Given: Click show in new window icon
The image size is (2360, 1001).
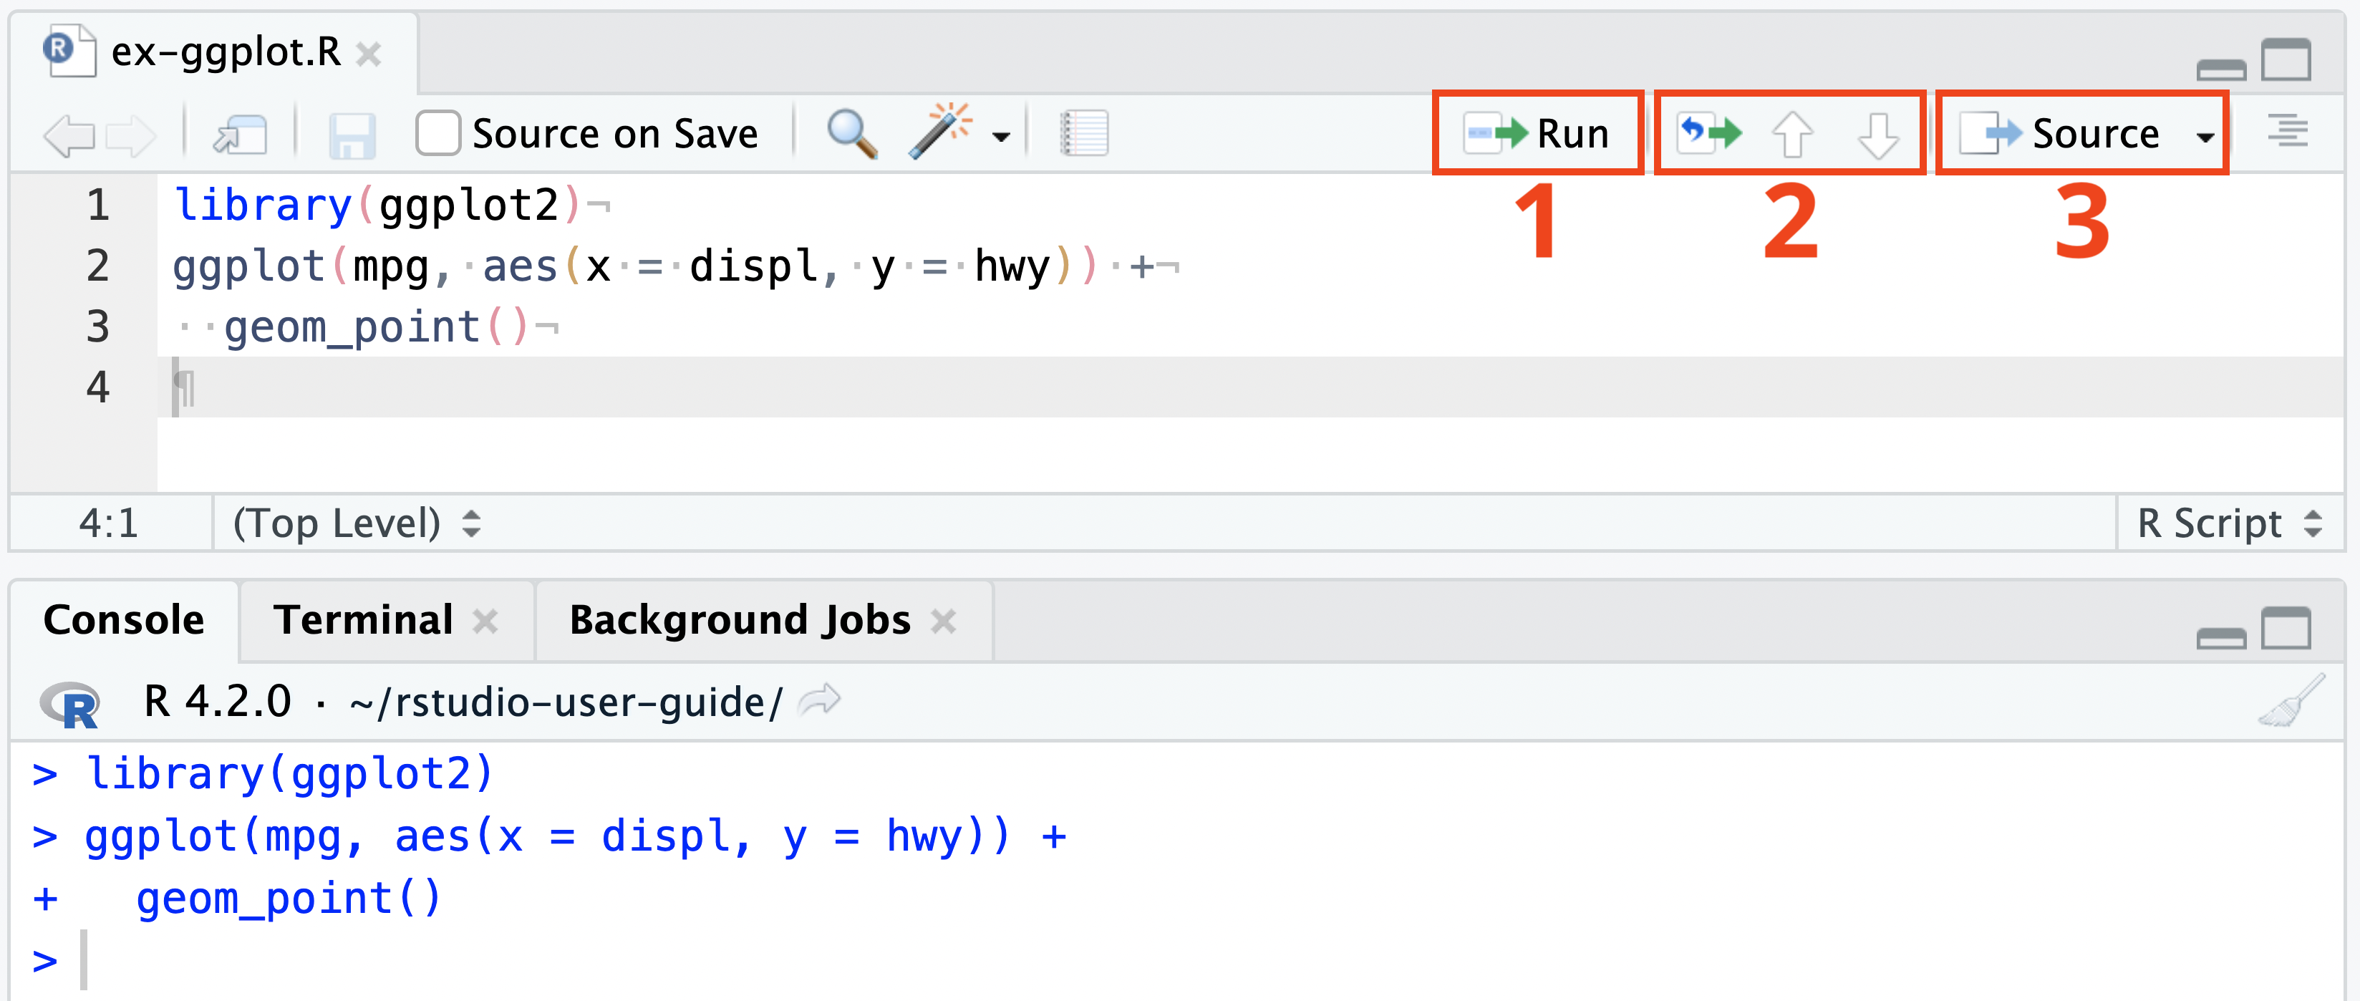Looking at the screenshot, I should point(239,135).
